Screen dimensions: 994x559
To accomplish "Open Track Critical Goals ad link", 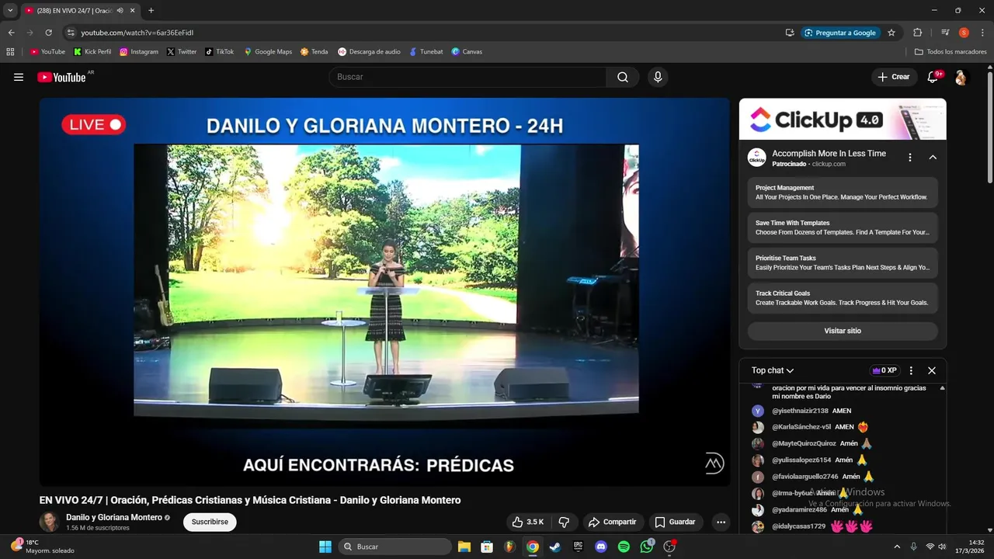I will 843,298.
